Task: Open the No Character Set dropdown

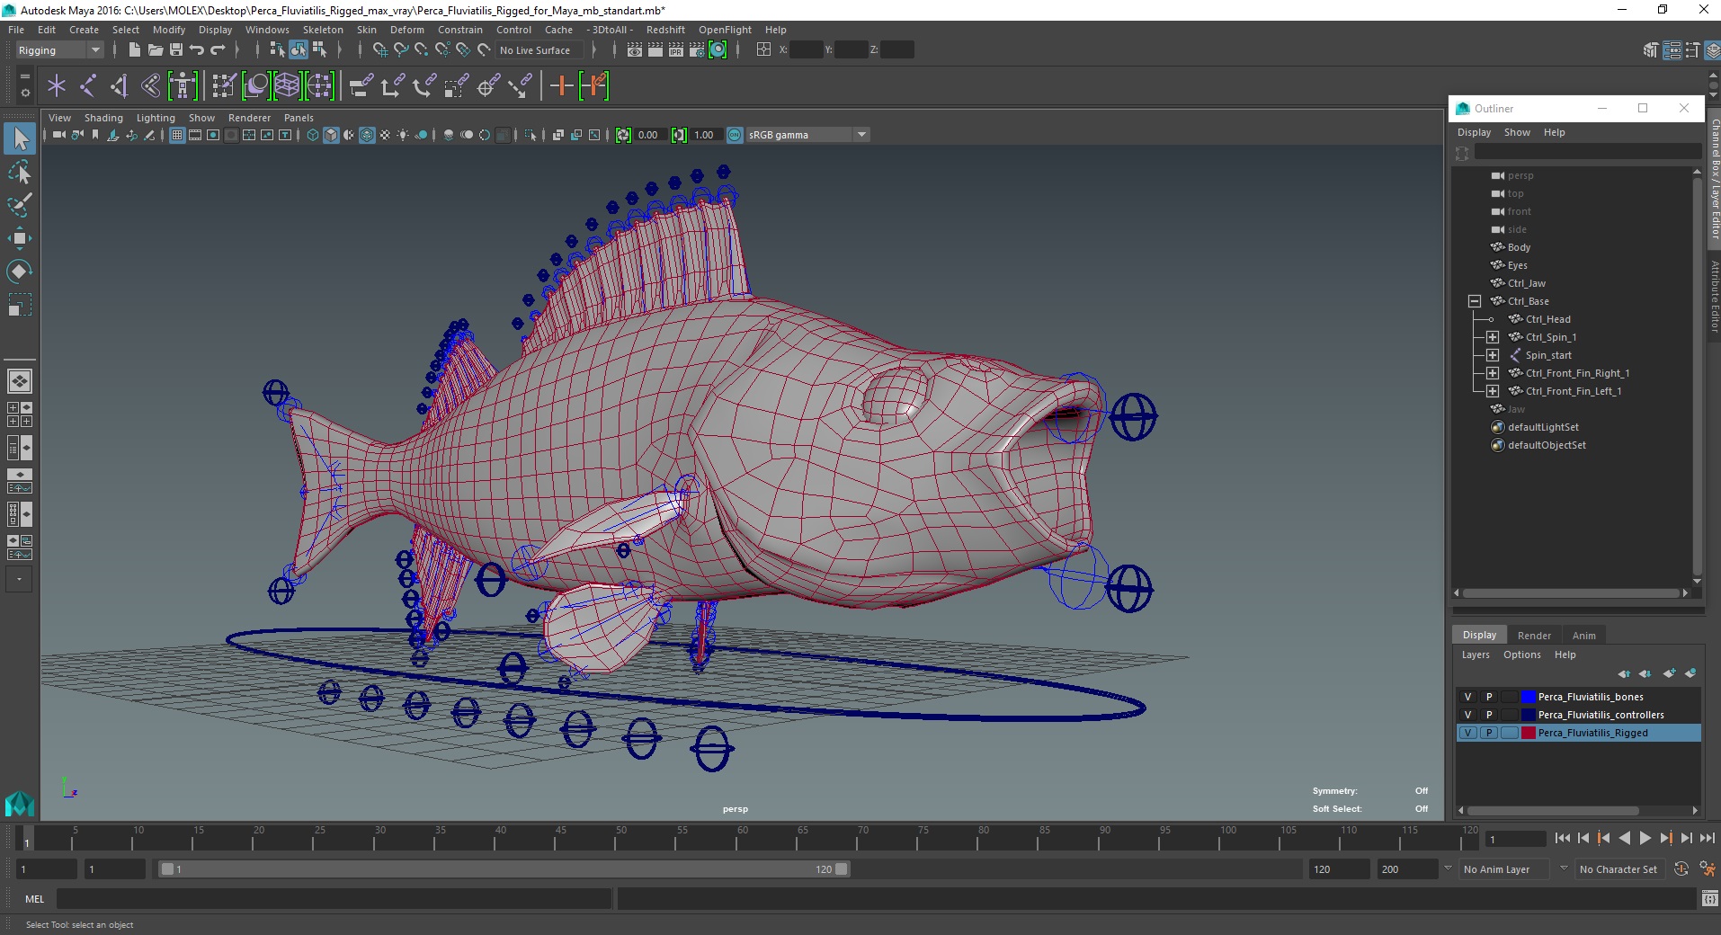Action: coord(1618,869)
